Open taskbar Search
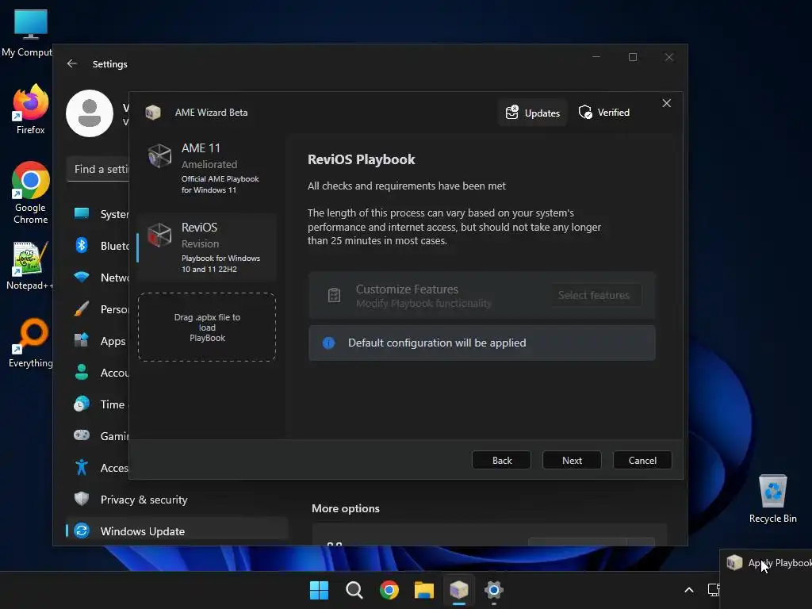 354,590
